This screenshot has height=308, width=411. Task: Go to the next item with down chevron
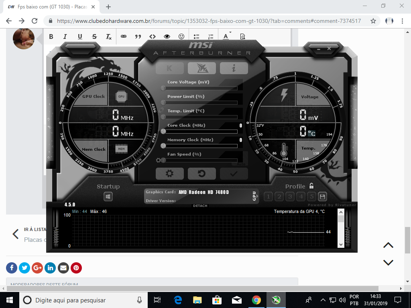(x=388, y=262)
